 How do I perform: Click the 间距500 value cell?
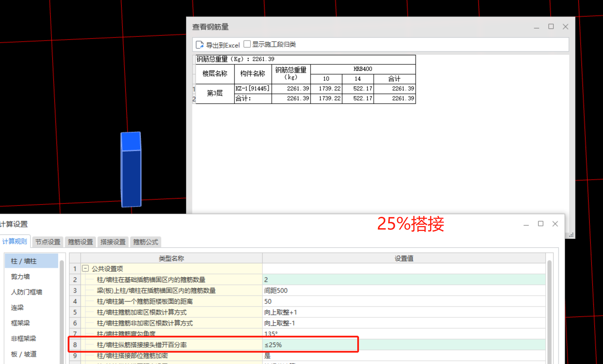(x=404, y=291)
